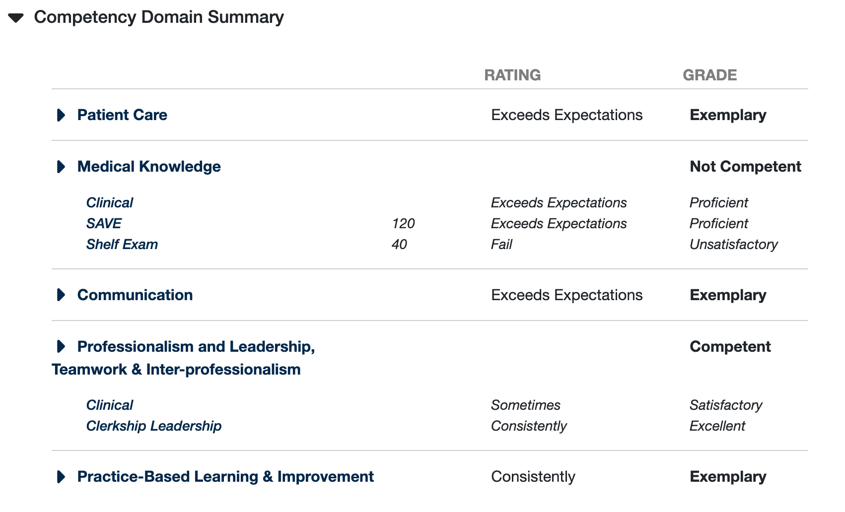Collapse the Competency Domain Summary section
The width and height of the screenshot is (845, 512).
16,18
